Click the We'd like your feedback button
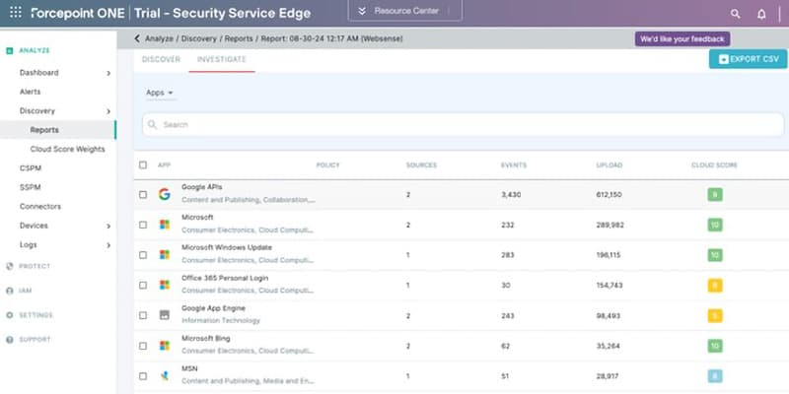Viewport: 789px width, 394px height. point(681,38)
